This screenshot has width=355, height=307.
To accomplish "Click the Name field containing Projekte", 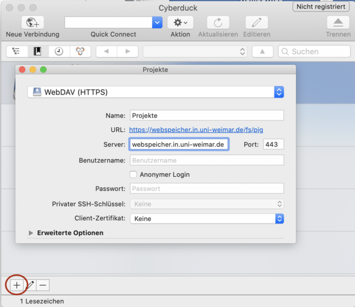I will (206, 115).
